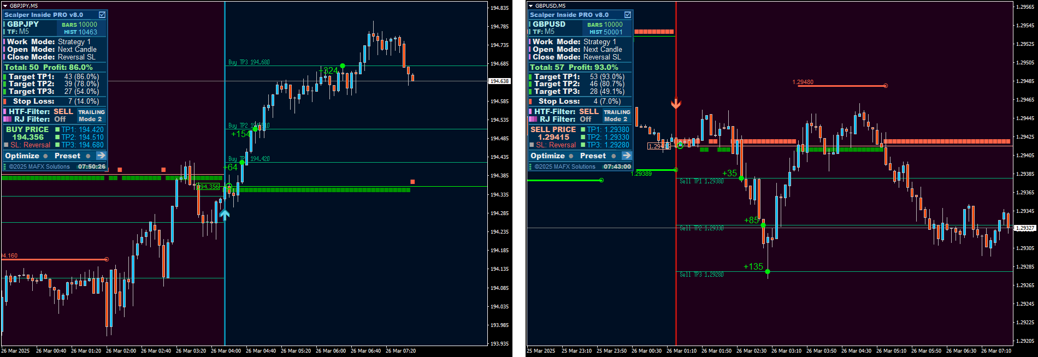Change Work Mode Strategy 1 on GBPUSD panel
Viewport: 1038px width, 357px height.
pos(600,42)
